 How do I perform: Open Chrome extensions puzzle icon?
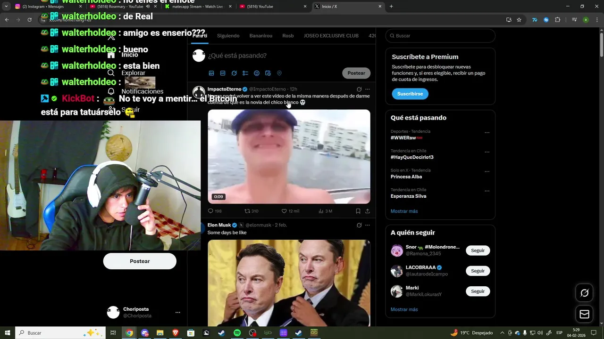(x=558, y=20)
